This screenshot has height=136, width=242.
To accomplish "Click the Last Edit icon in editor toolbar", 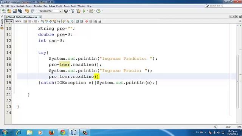I will point(26,21).
